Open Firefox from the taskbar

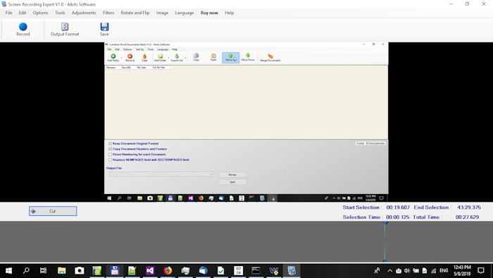coord(168,270)
